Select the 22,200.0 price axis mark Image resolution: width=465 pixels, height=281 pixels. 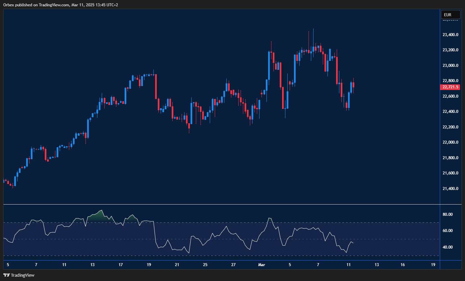[x=450, y=127]
